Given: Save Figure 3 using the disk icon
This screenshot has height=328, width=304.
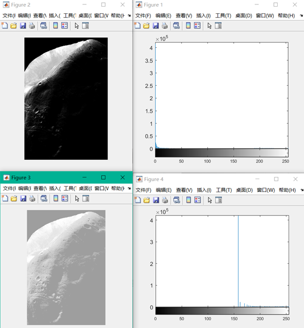Looking at the screenshot, I should pyautogui.click(x=23, y=198).
